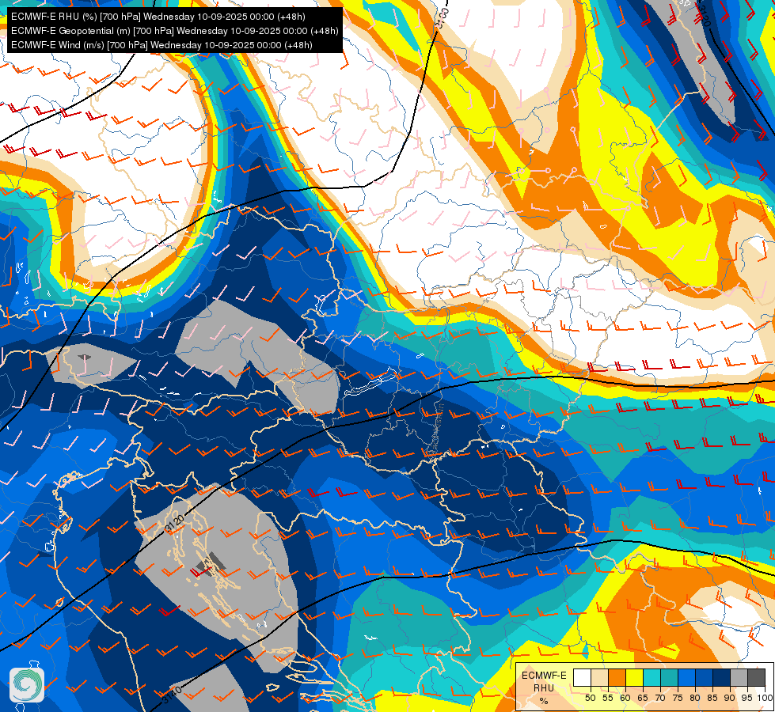The height and width of the screenshot is (712, 775).
Task: Click the beige 50-55 legend swatch
Action: click(599, 677)
